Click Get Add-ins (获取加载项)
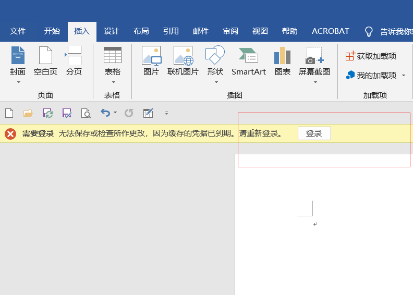Image resolution: width=413 pixels, height=295 pixels. tap(371, 56)
